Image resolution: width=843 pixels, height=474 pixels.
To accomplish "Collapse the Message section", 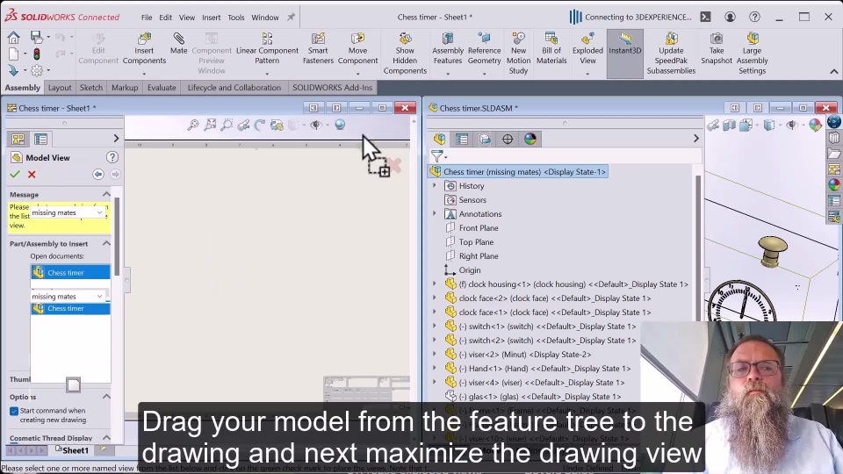I will click(x=106, y=194).
